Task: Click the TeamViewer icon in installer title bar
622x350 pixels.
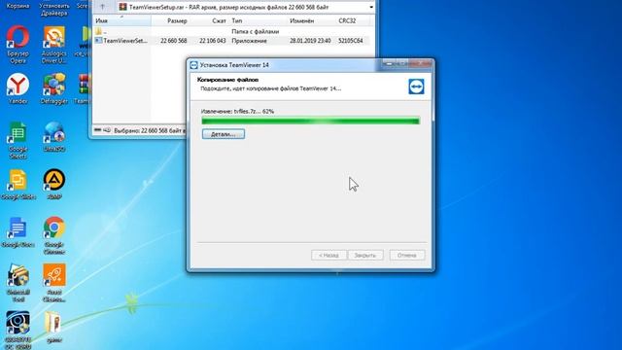Action: pyautogui.click(x=193, y=65)
